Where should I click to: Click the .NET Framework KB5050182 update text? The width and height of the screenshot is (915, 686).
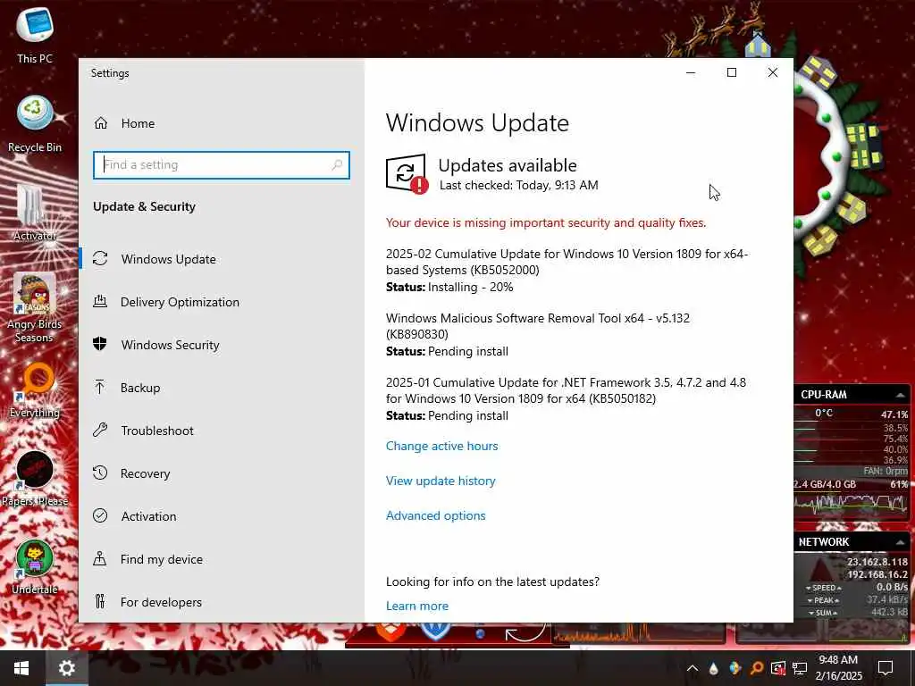click(566, 390)
